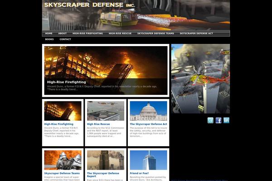
Task: Go to the Home menu item
Action: 49,33
